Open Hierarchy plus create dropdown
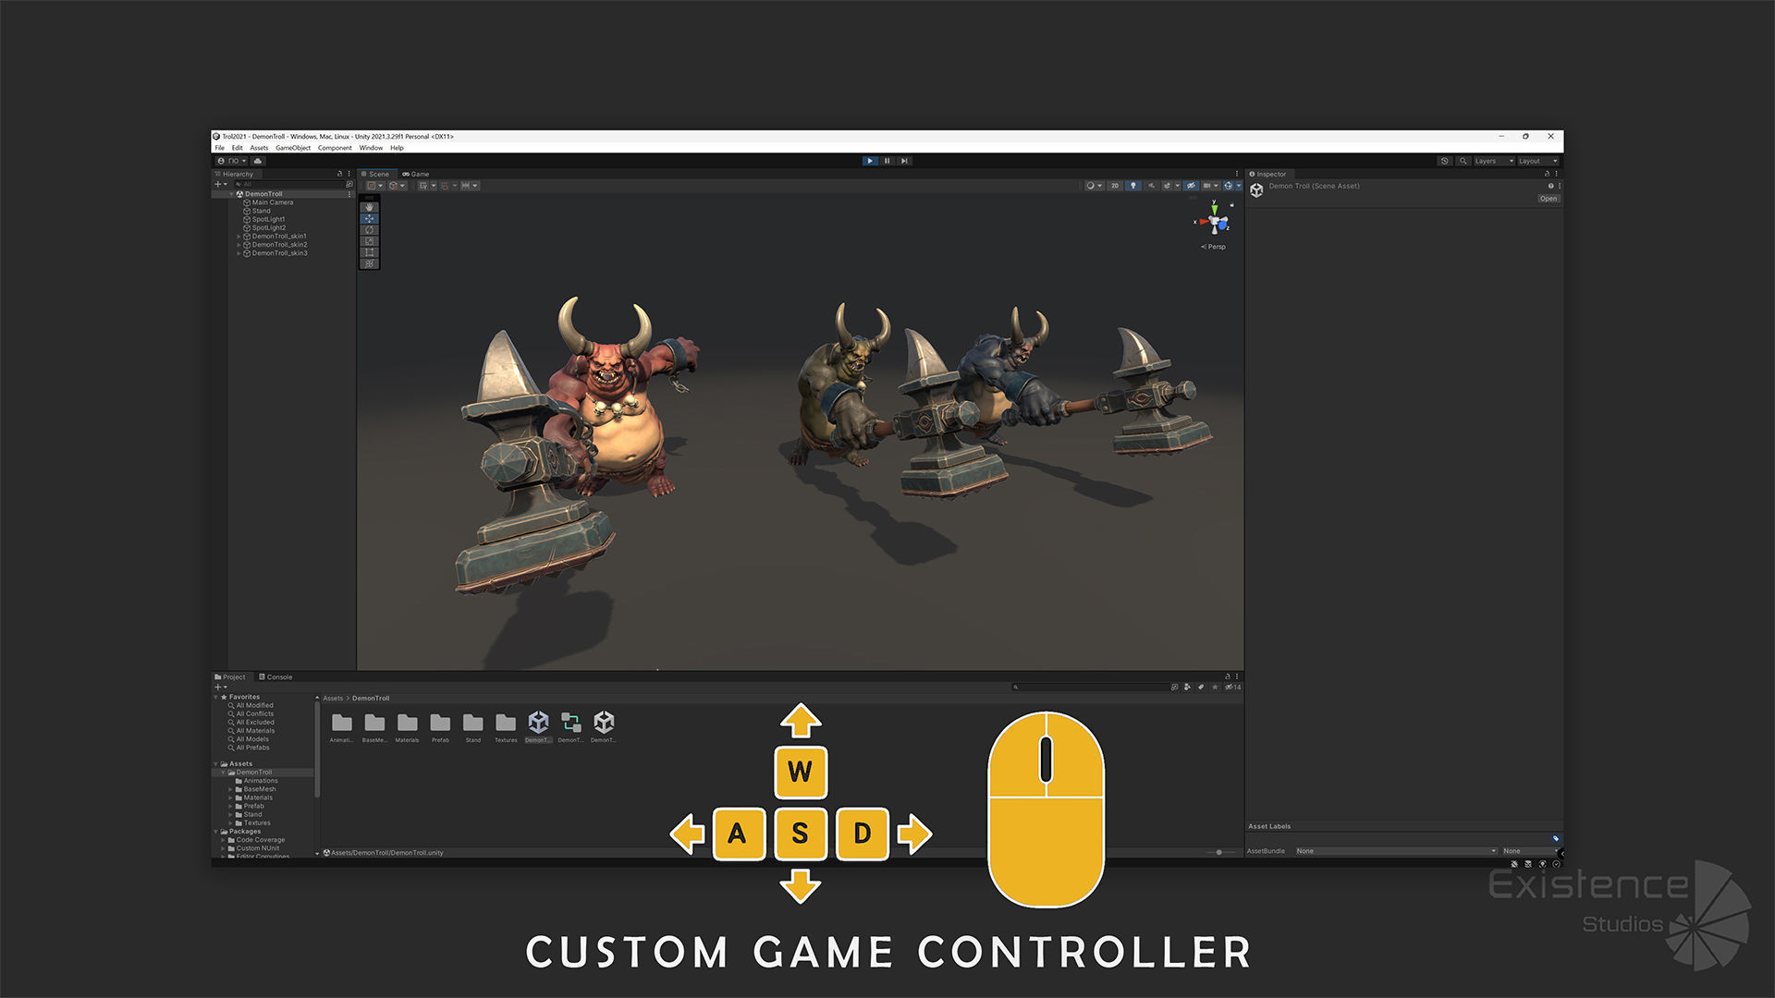 [x=221, y=184]
